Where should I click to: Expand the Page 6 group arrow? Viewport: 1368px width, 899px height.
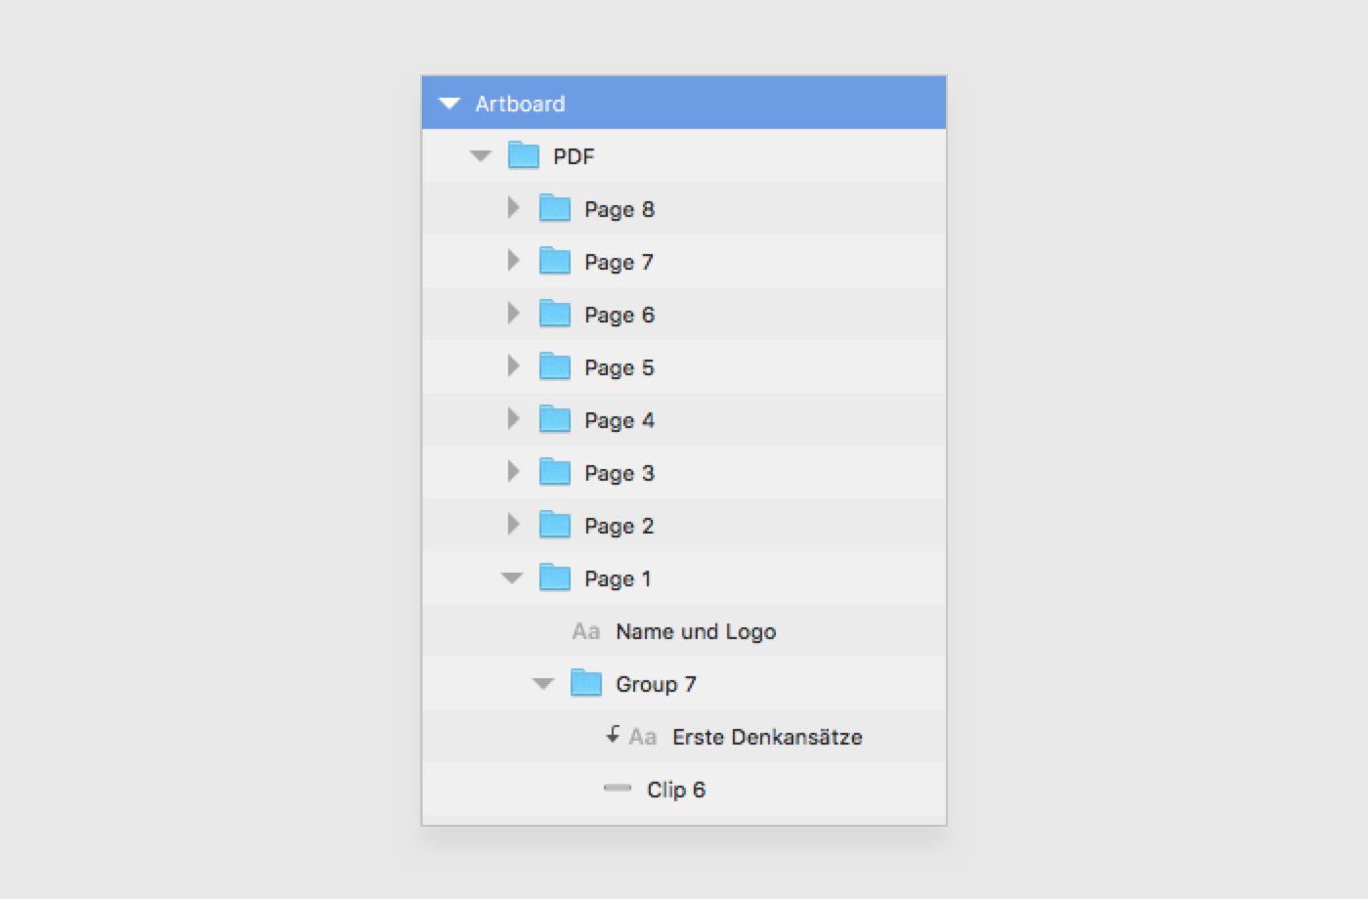point(513,314)
